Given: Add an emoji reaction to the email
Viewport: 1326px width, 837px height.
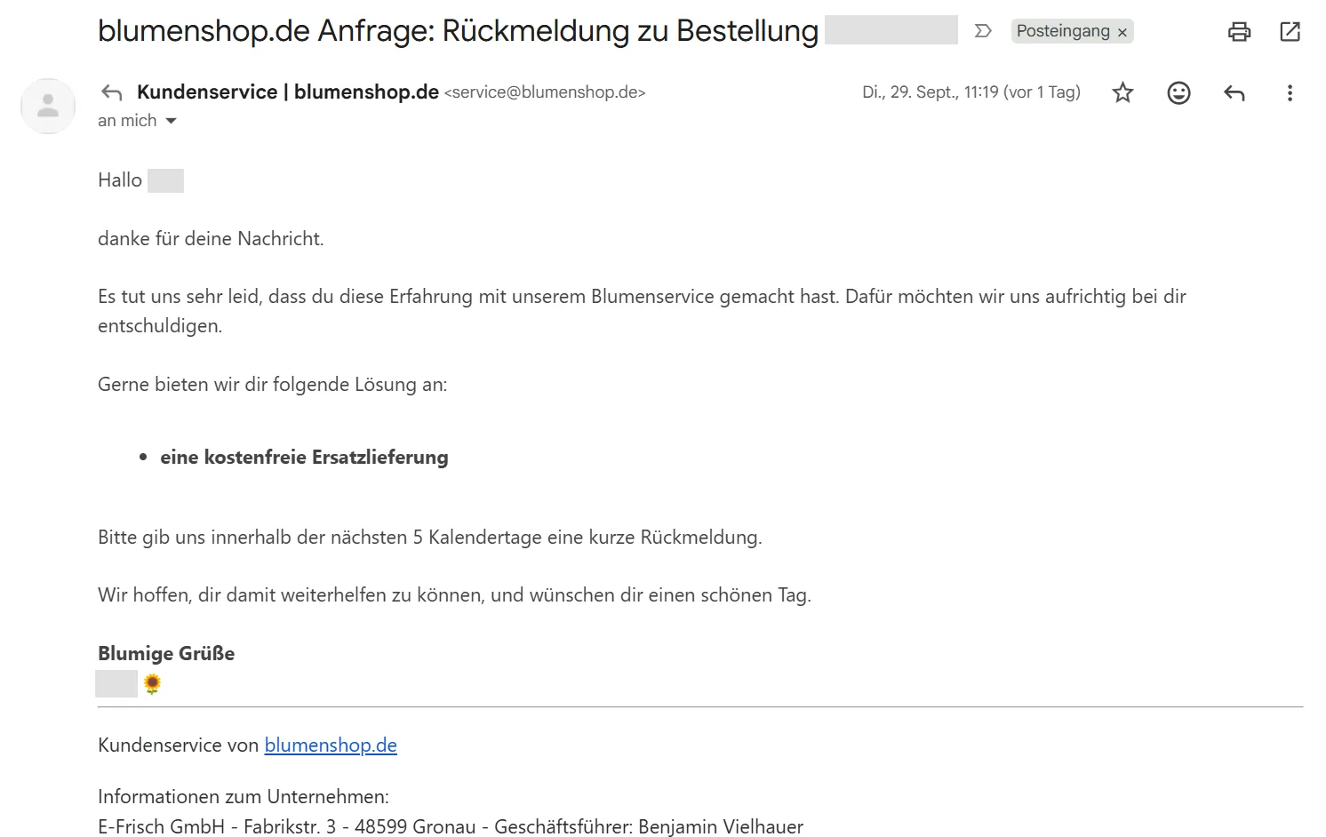Looking at the screenshot, I should coord(1178,92).
